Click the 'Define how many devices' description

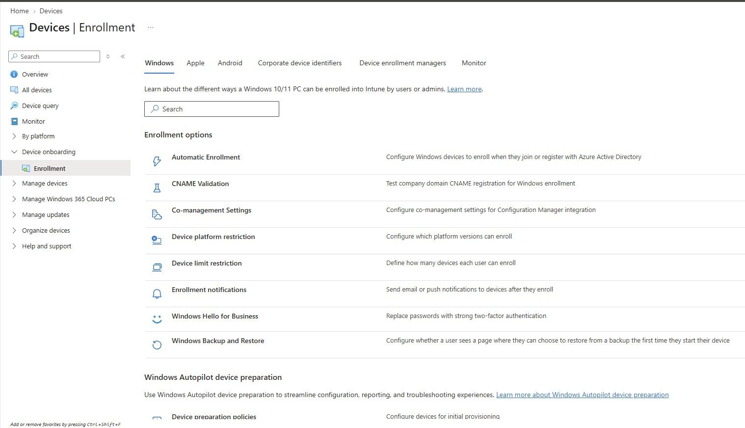click(x=451, y=263)
